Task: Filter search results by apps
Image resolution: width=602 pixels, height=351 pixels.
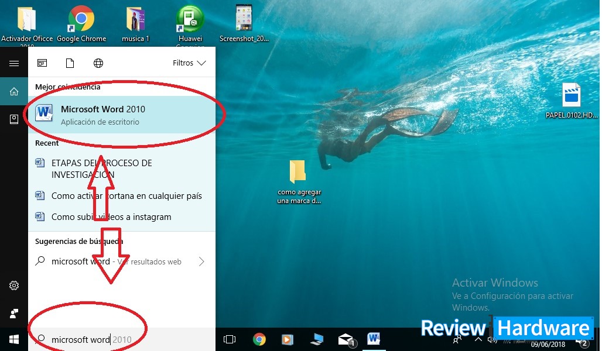Action: click(42, 63)
